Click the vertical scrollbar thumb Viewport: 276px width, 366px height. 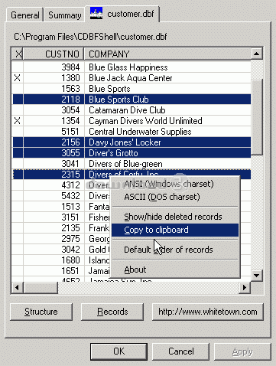[257, 117]
